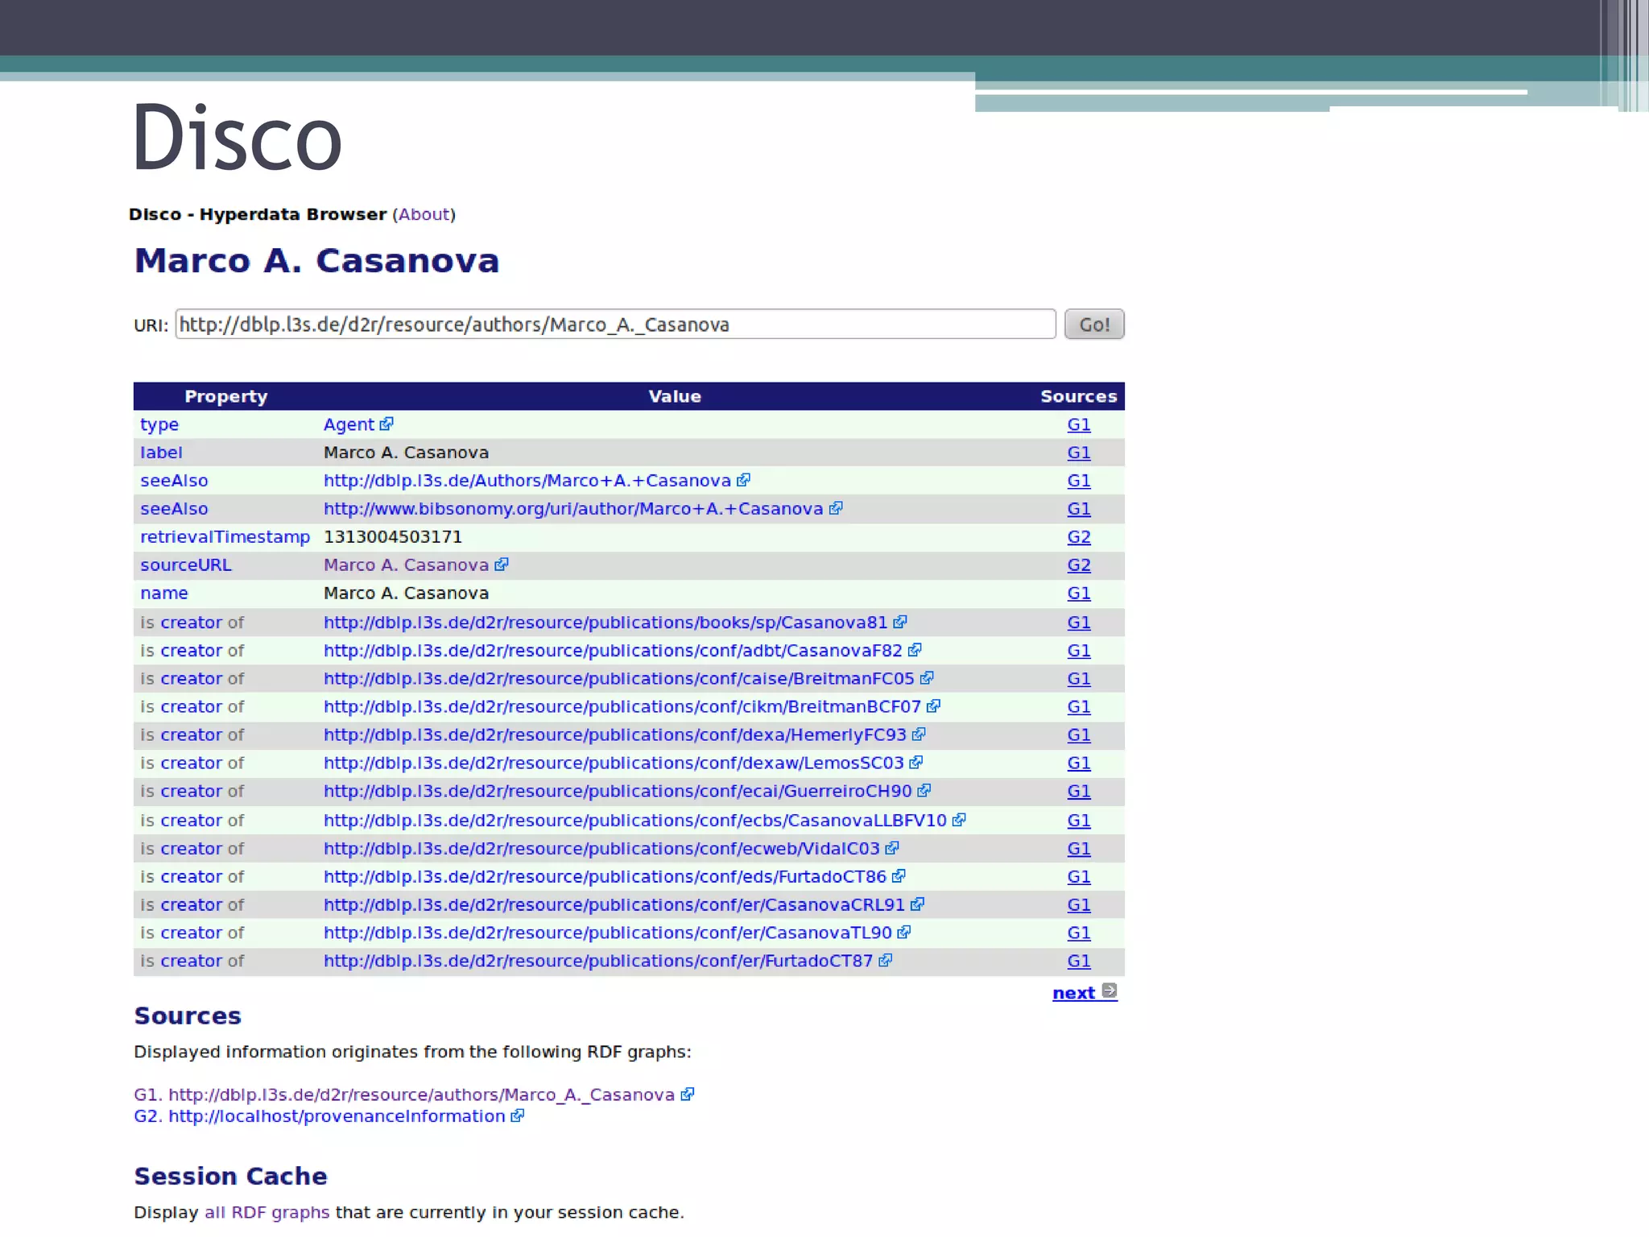Click external link icon next to Agent
The width and height of the screenshot is (1649, 1237).
tap(386, 424)
